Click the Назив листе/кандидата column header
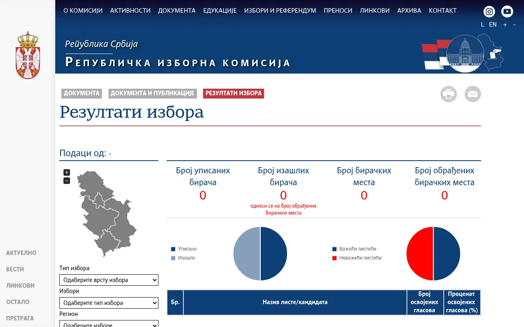The height and width of the screenshot is (327, 524). coord(295,302)
